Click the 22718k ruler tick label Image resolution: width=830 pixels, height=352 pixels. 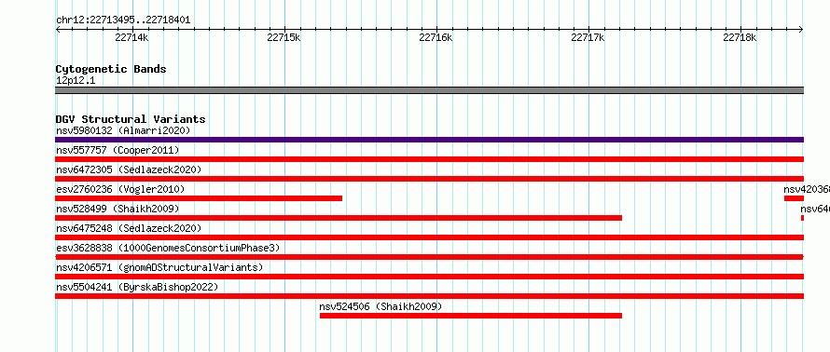point(740,37)
